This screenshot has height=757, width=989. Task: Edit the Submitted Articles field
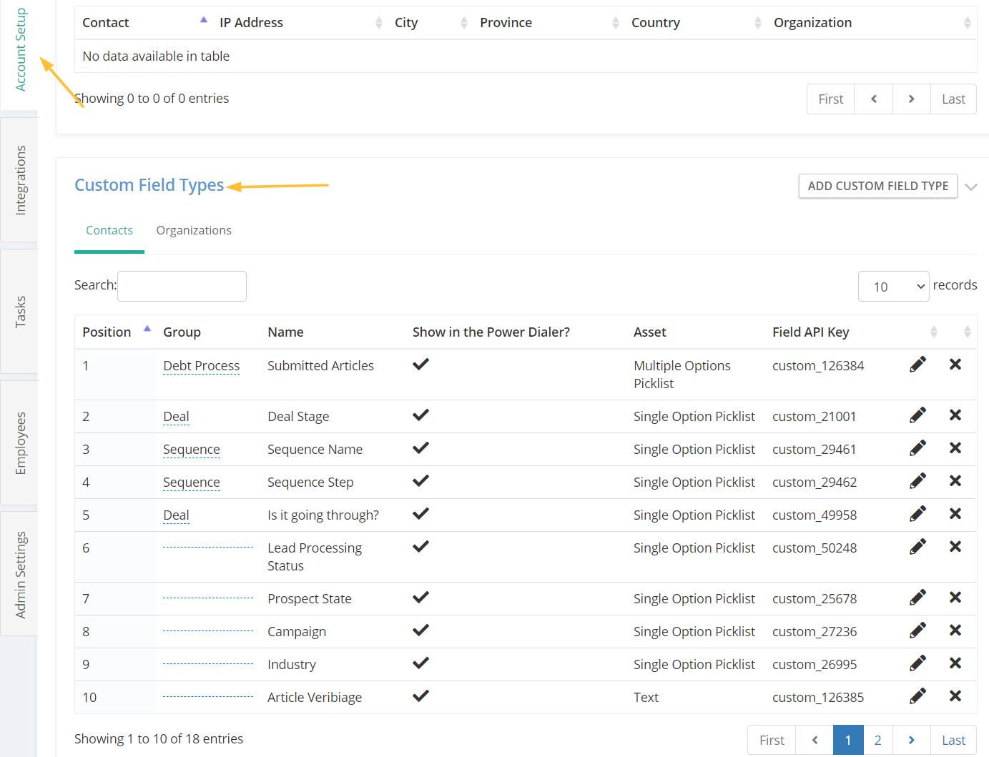click(917, 365)
